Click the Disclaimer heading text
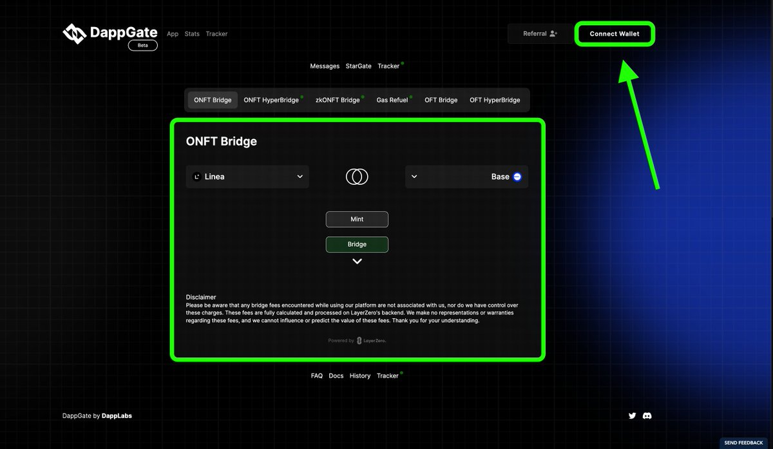The width and height of the screenshot is (773, 449). pyautogui.click(x=201, y=297)
